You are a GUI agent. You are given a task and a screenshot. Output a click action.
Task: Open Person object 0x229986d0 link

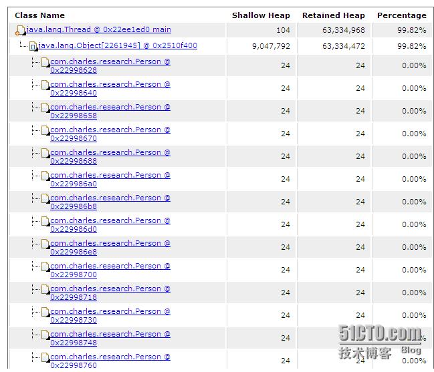pyautogui.click(x=110, y=224)
